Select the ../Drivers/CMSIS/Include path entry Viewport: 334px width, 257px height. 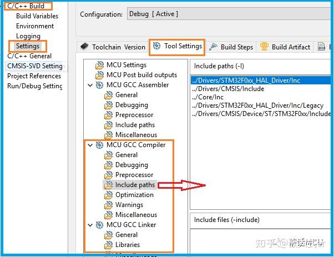[227, 89]
